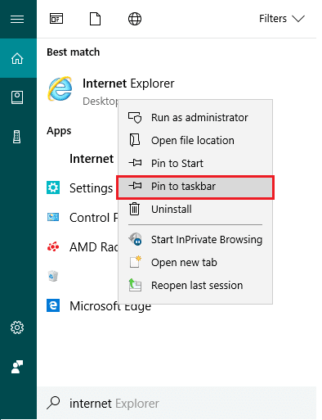Select Reopen last session
The image size is (322, 420).
[x=195, y=286]
